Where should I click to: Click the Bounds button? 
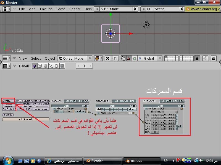[x=8, y=115]
